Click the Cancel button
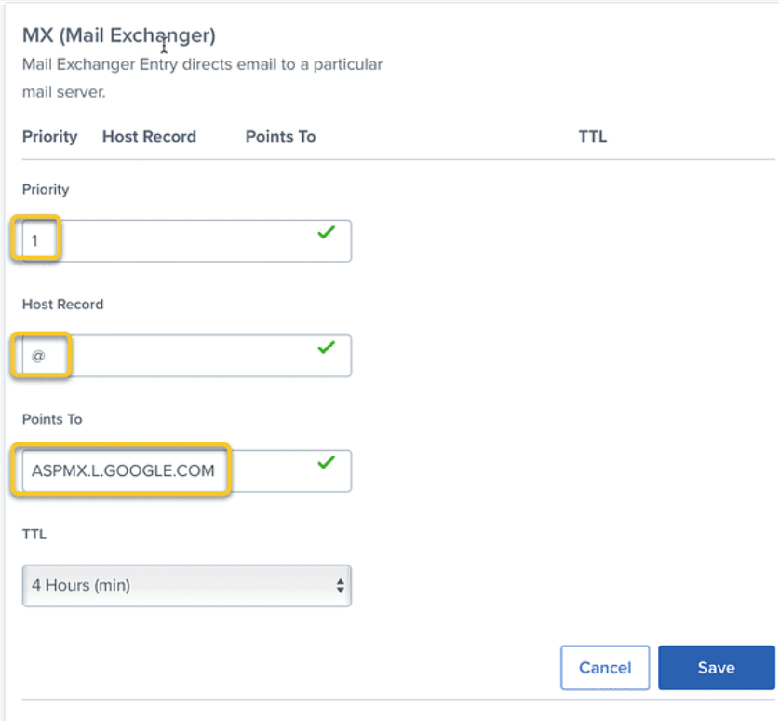The width and height of the screenshot is (779, 721). point(605,667)
